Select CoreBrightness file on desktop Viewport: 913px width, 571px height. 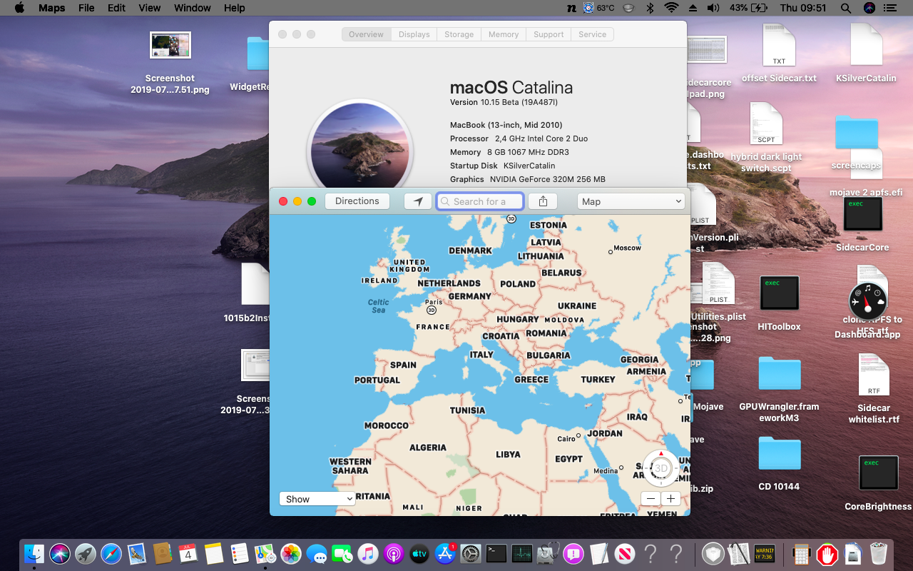(878, 473)
